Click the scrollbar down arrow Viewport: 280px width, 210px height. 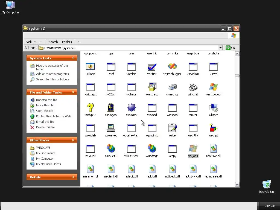237,185
